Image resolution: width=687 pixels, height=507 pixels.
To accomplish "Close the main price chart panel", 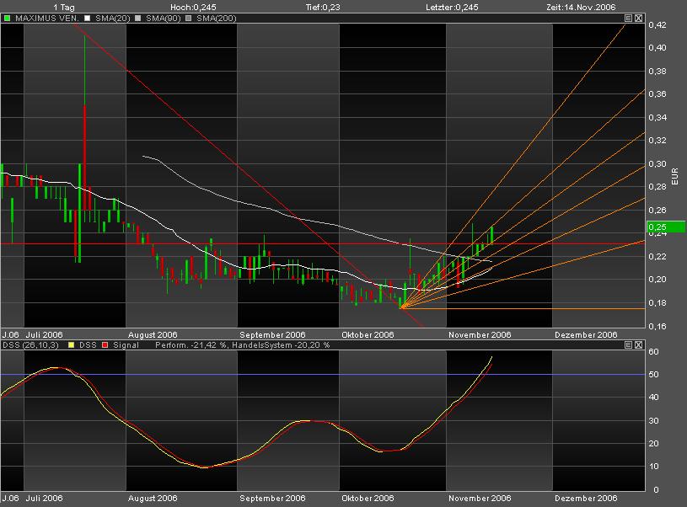I will (x=638, y=18).
